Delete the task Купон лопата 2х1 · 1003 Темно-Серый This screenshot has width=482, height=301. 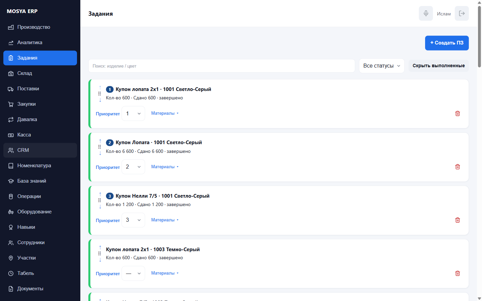point(458,273)
